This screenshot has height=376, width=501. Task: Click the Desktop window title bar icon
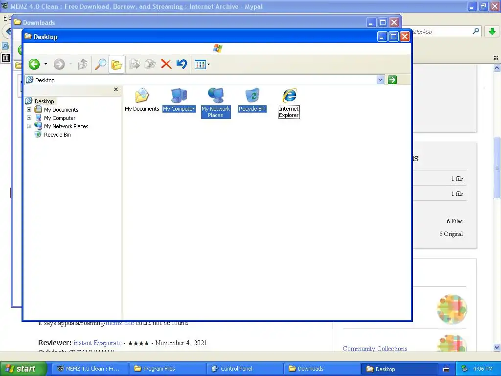coord(28,36)
